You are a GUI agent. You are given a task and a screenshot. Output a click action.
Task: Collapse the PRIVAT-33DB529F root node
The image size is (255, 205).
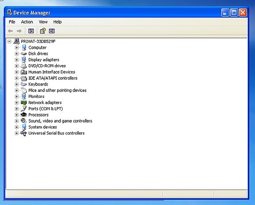tap(9, 42)
